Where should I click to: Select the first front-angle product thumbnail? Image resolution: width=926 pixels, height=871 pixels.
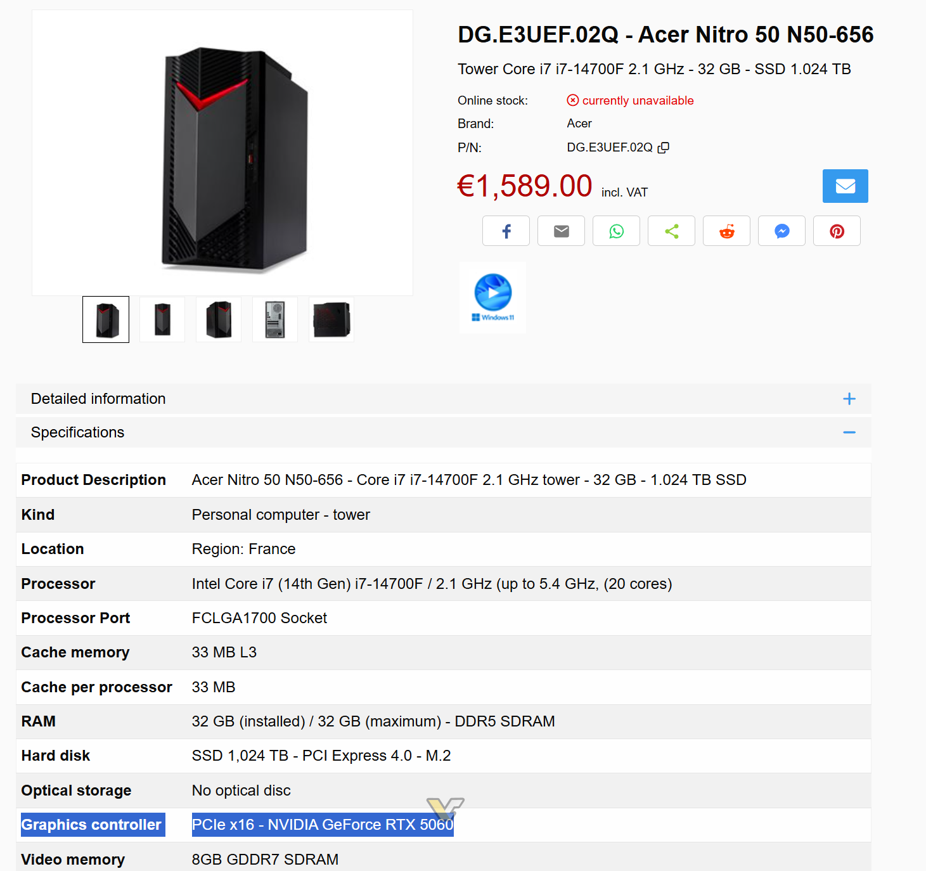pyautogui.click(x=106, y=319)
